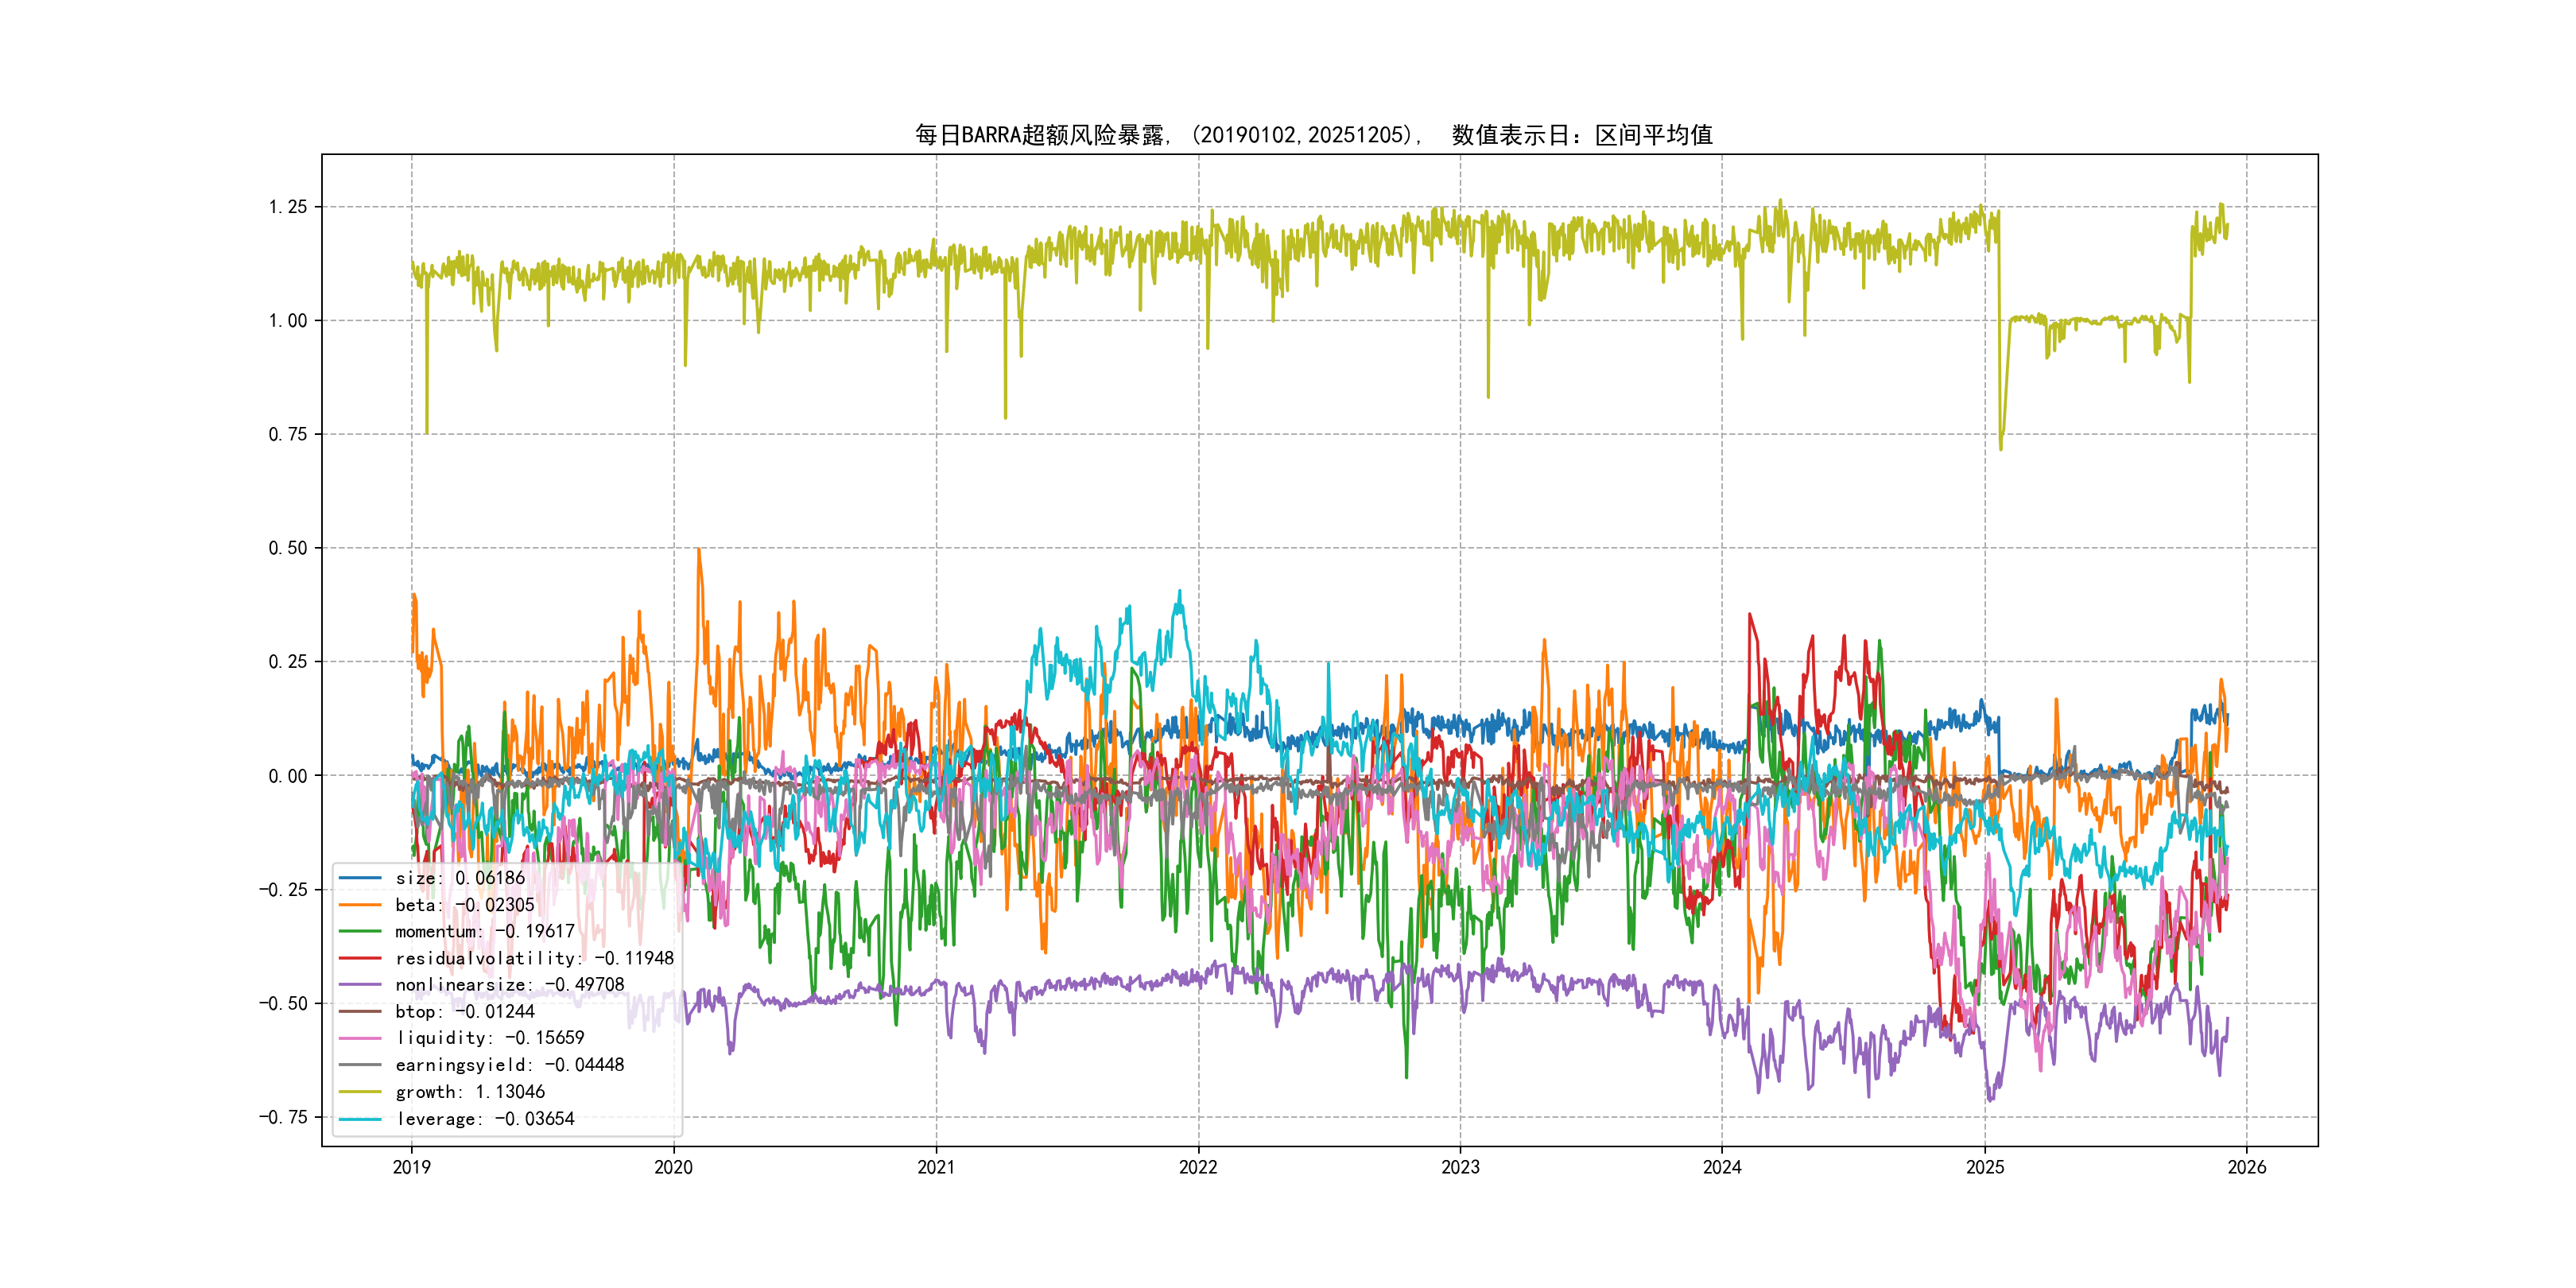Select the 'growth: 1.13046' legend label
Image resolution: width=2576 pixels, height=1288 pixels.
click(470, 1092)
